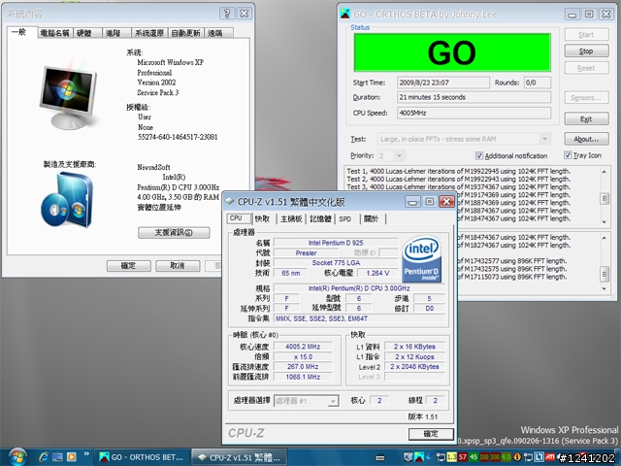This screenshot has width=621, height=466.
Task: Click the blue feather tray icon
Action: pyautogui.click(x=429, y=457)
